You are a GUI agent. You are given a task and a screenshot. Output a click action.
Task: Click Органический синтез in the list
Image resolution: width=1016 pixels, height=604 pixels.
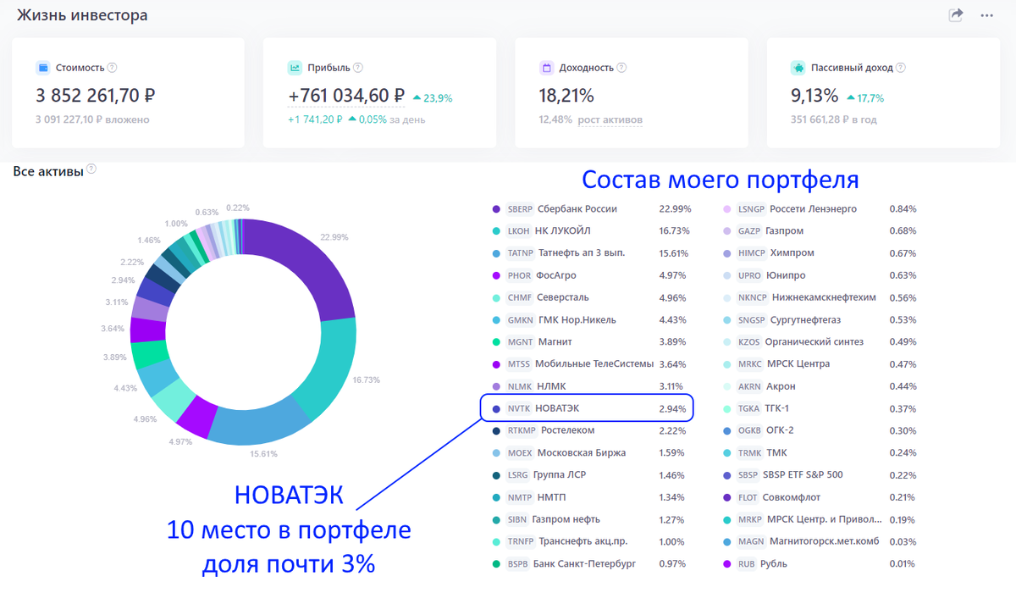tap(814, 342)
